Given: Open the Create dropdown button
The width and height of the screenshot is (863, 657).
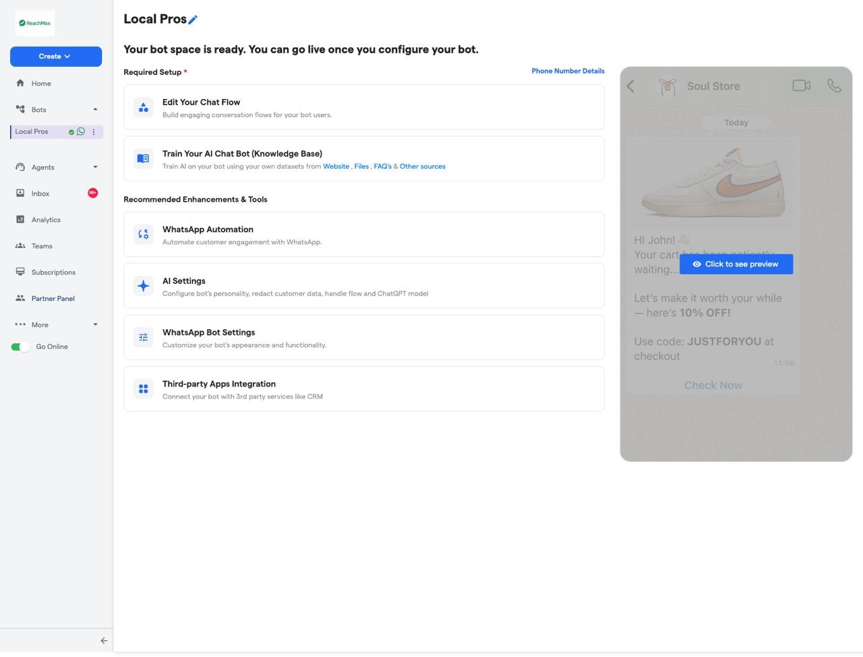Looking at the screenshot, I should pos(56,57).
